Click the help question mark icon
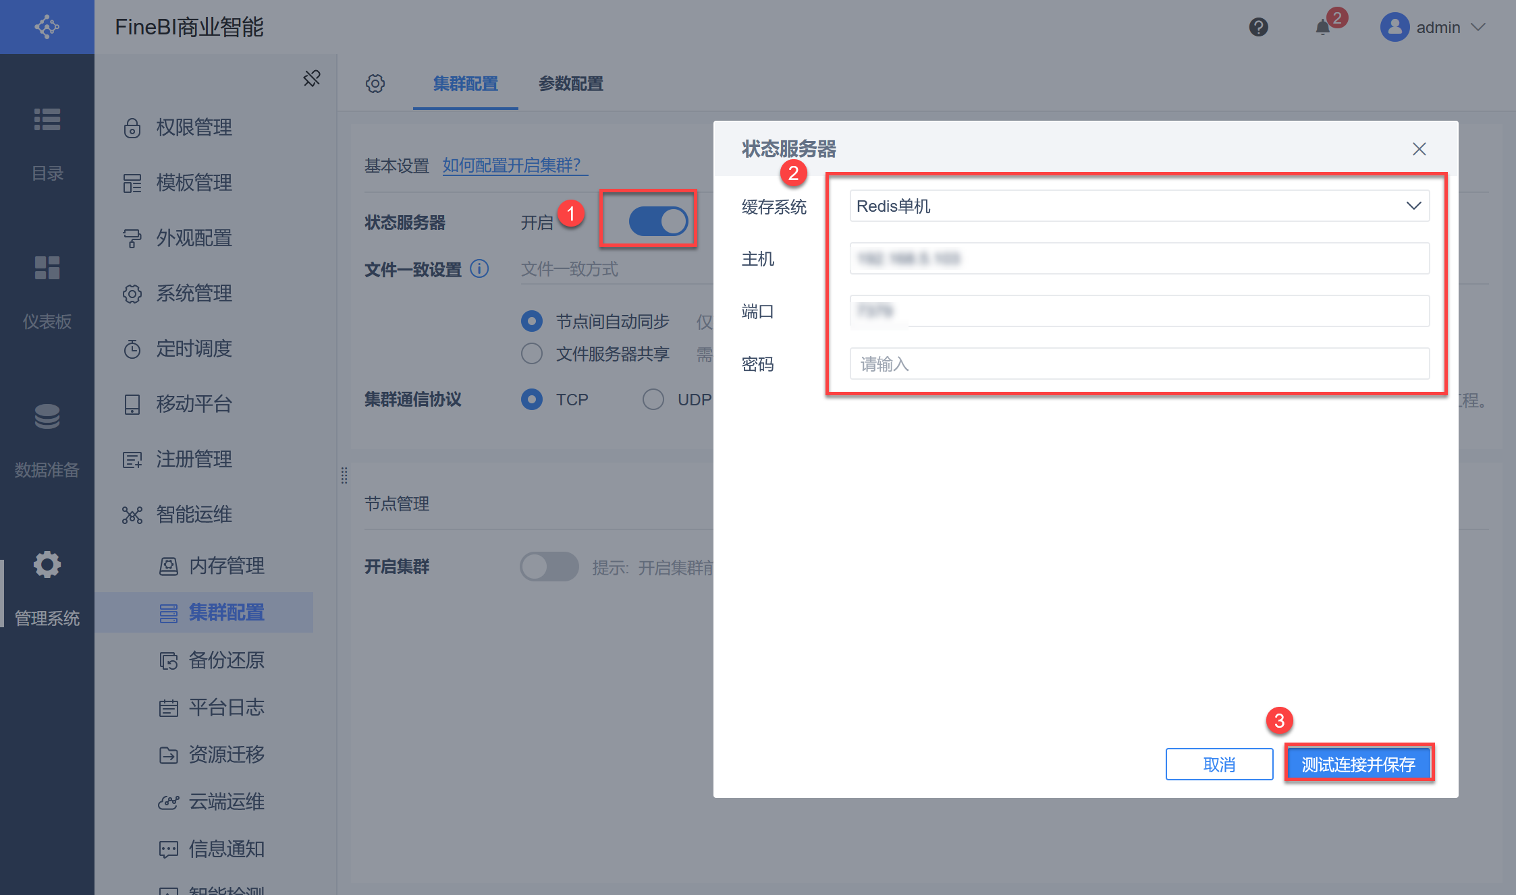The height and width of the screenshot is (895, 1516). click(1258, 28)
